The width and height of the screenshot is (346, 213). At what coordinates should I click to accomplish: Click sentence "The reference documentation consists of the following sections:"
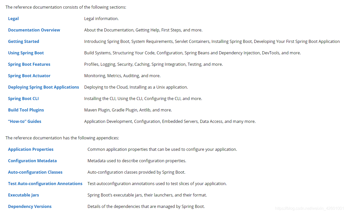(66, 7)
